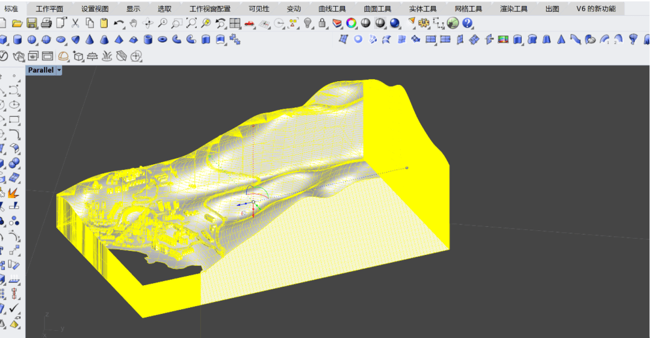Image resolution: width=650 pixels, height=338 pixels.
Task: Open file using the yellow folder icon
Action: [x=17, y=23]
